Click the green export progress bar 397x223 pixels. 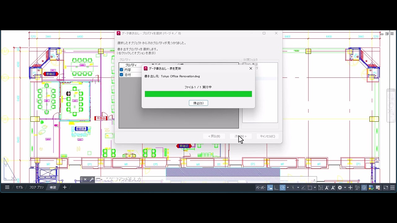tap(198, 94)
